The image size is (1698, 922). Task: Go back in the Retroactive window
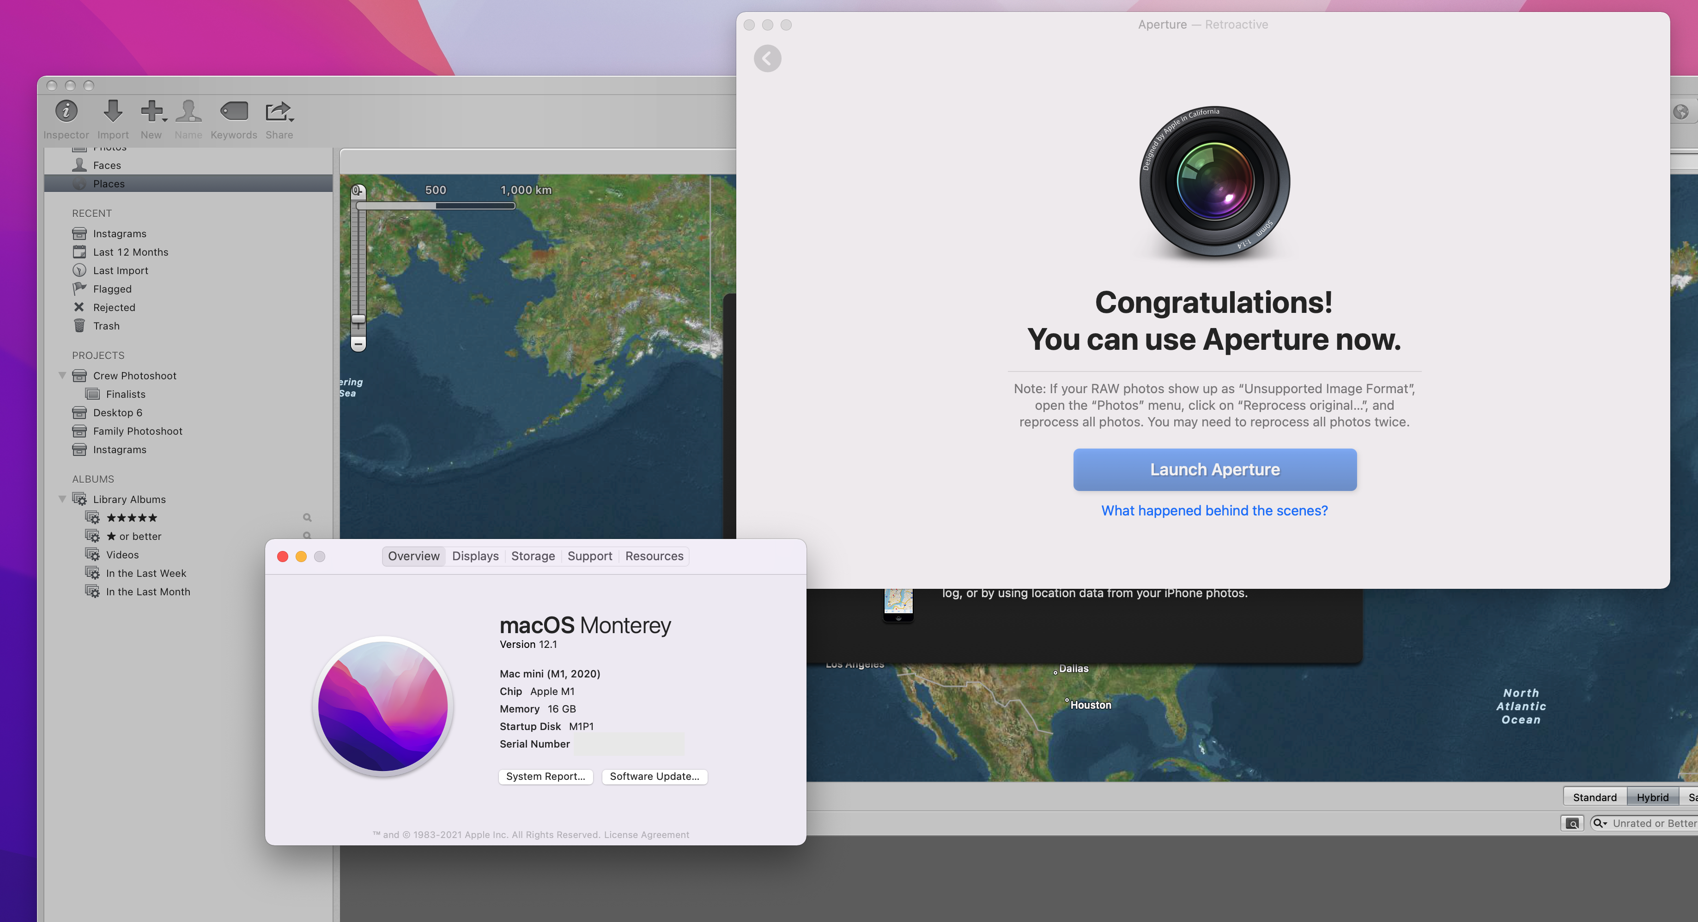coord(767,59)
